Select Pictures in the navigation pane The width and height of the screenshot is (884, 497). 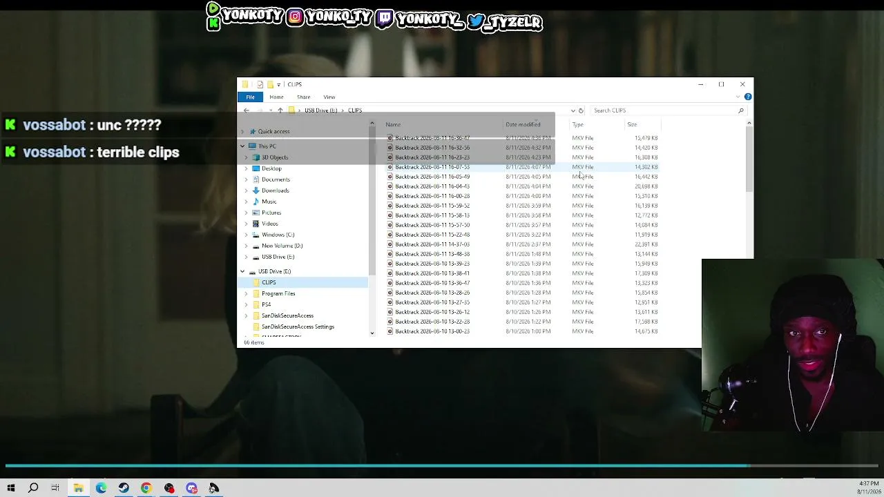(271, 213)
